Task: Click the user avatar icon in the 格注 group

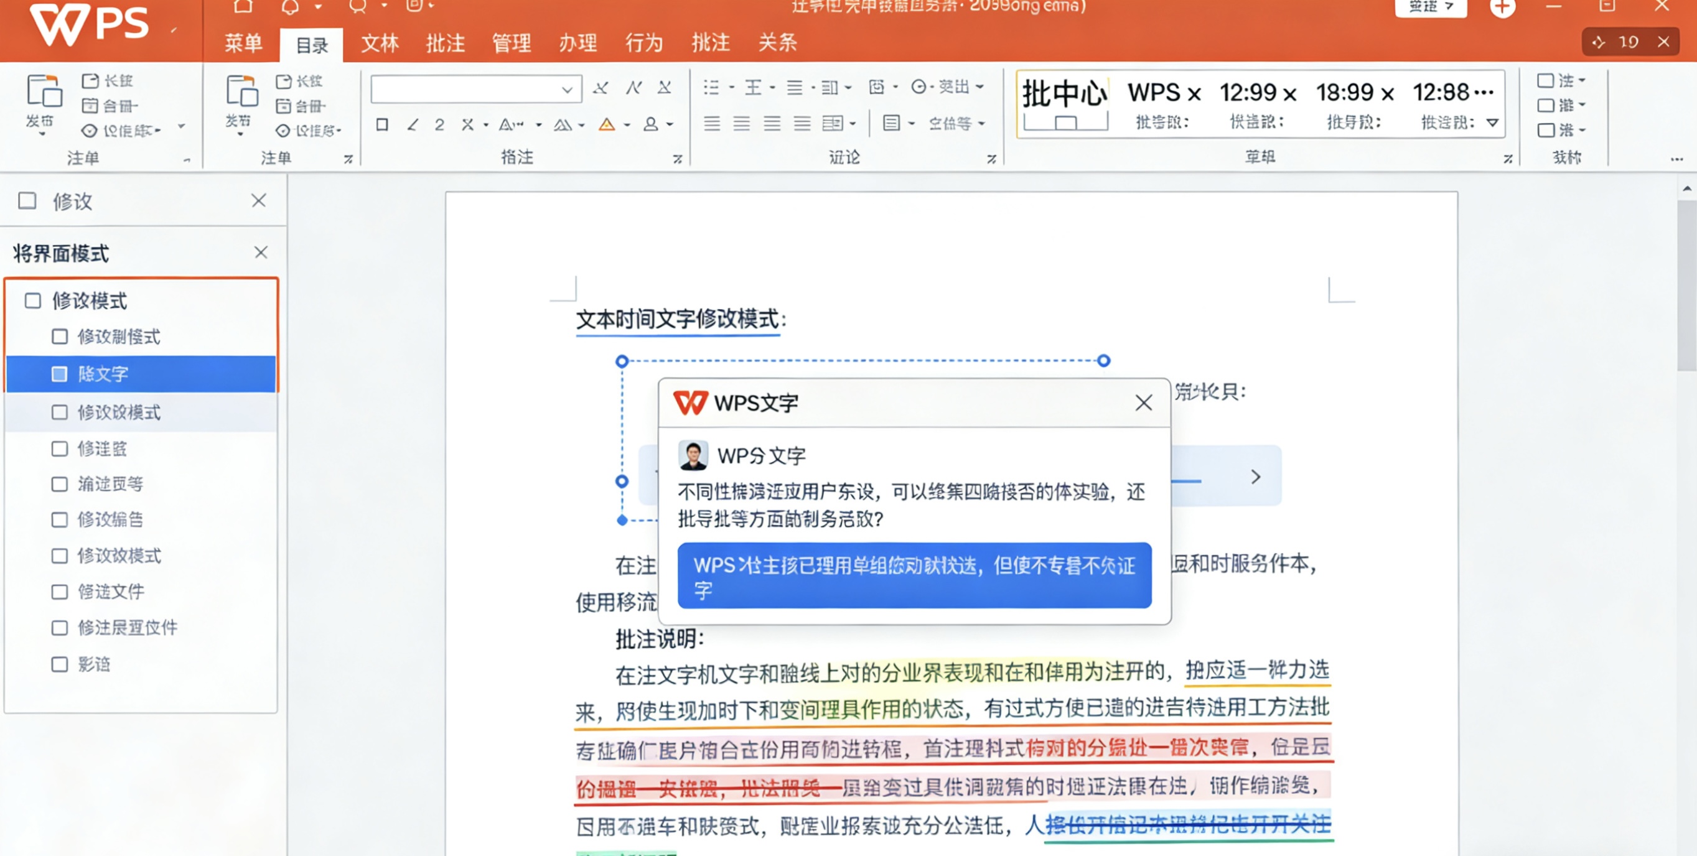Action: click(x=651, y=124)
